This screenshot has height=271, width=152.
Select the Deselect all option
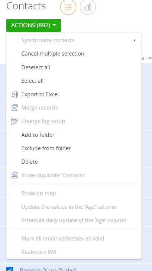click(x=36, y=67)
